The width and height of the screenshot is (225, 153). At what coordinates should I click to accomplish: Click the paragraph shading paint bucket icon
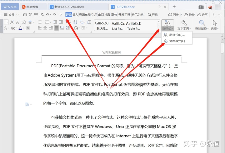coord(76,28)
